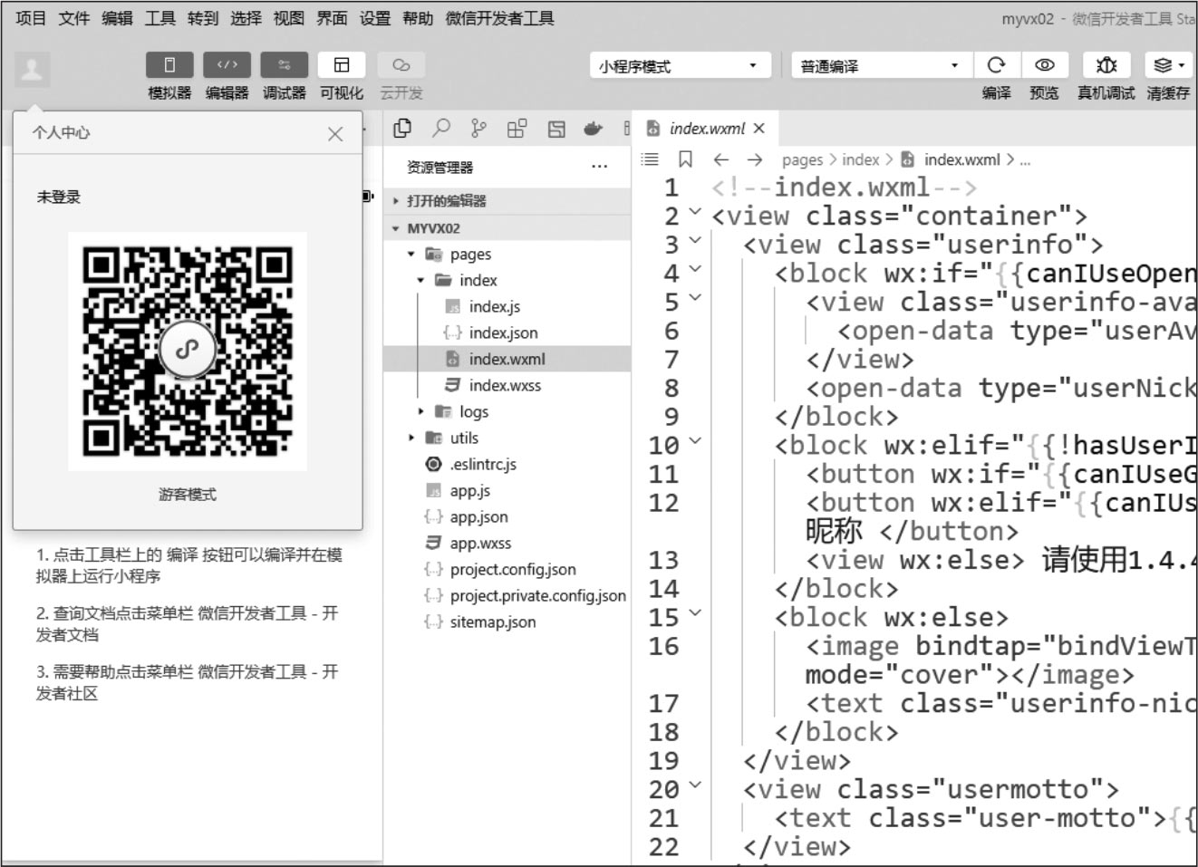Click the navigate forward arrow
This screenshot has width=1198, height=867.
pos(755,159)
